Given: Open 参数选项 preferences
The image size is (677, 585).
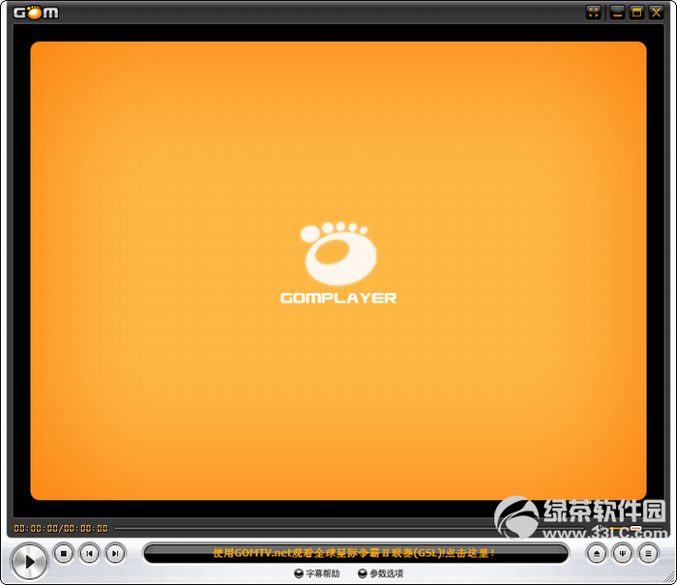Looking at the screenshot, I should tap(381, 573).
